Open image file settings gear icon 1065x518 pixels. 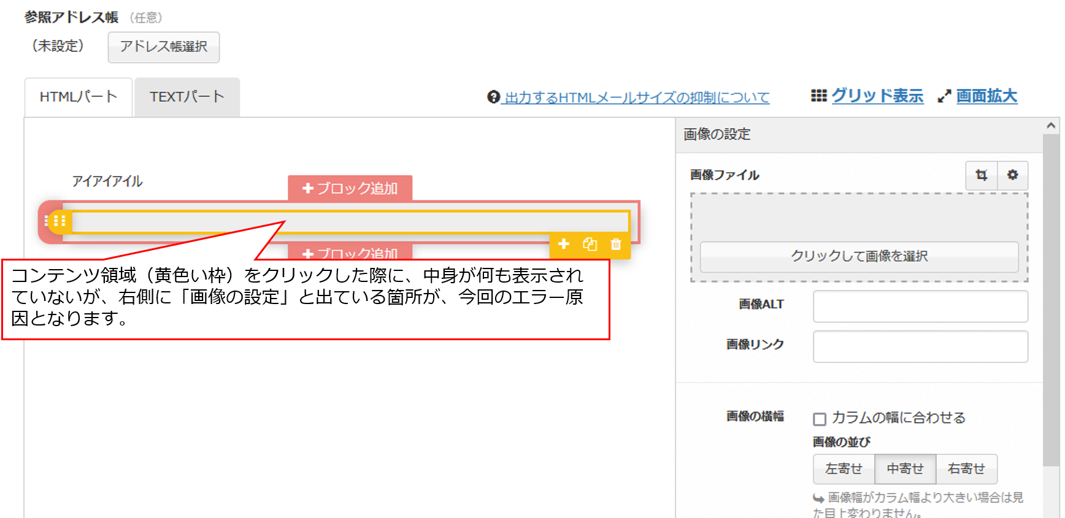click(x=1012, y=175)
